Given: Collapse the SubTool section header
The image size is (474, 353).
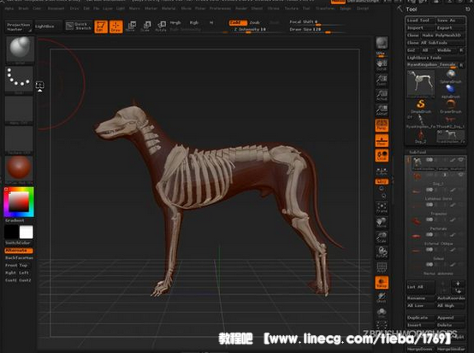Looking at the screenshot, I should pos(418,152).
